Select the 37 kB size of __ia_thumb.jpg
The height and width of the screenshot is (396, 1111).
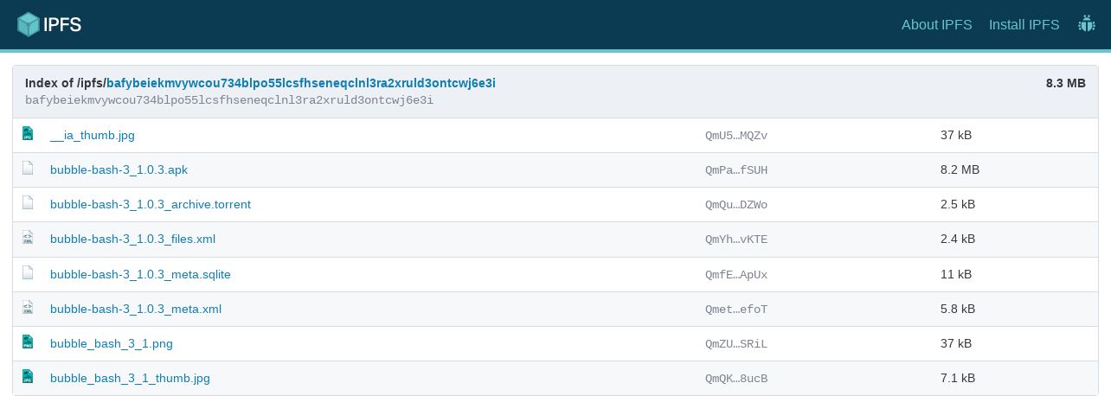[956, 135]
